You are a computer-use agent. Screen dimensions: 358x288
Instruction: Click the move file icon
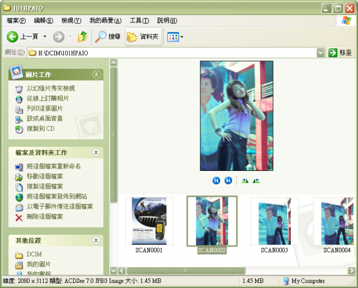pyautogui.click(x=19, y=177)
